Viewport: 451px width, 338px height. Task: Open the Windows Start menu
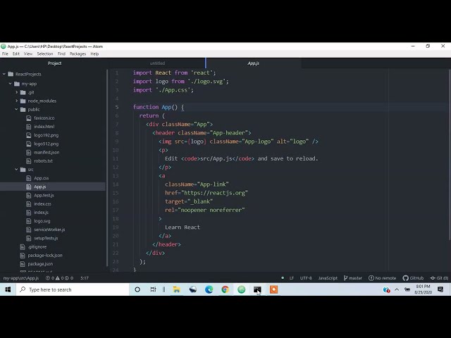tap(8, 289)
